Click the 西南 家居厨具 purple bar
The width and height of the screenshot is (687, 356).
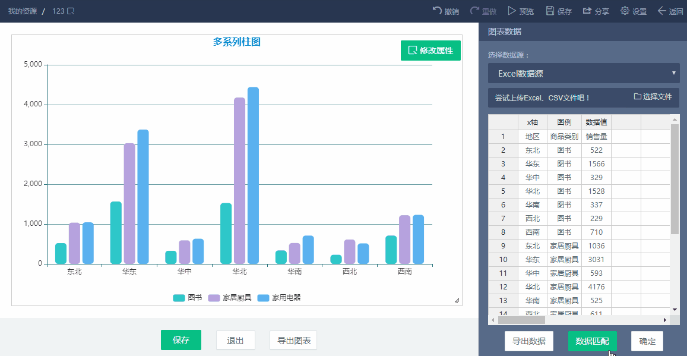point(404,240)
